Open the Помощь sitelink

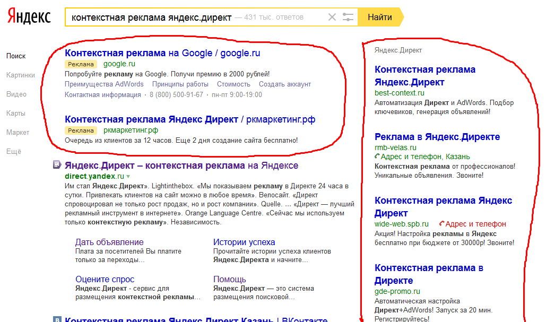pyautogui.click(x=230, y=279)
